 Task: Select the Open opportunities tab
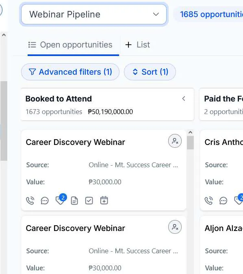pos(70,45)
